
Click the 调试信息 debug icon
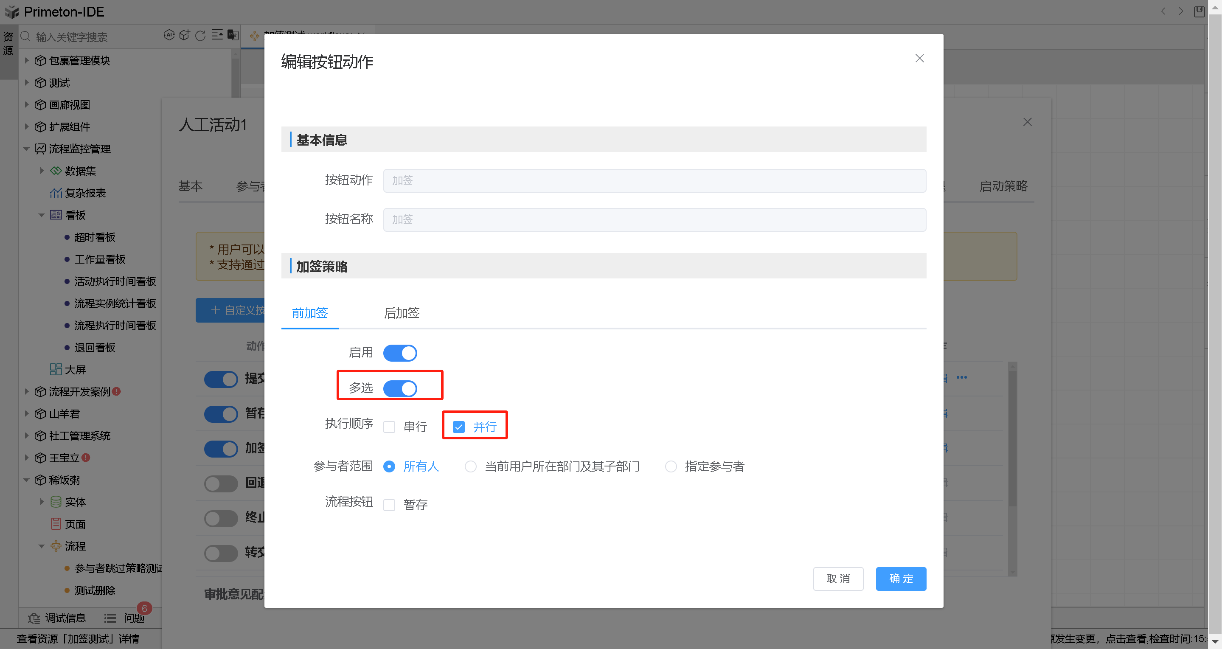pyautogui.click(x=34, y=618)
